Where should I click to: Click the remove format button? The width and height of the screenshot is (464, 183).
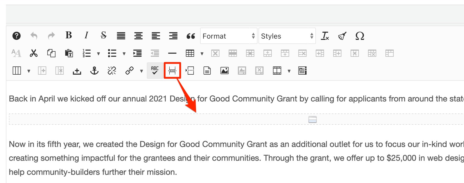(325, 36)
